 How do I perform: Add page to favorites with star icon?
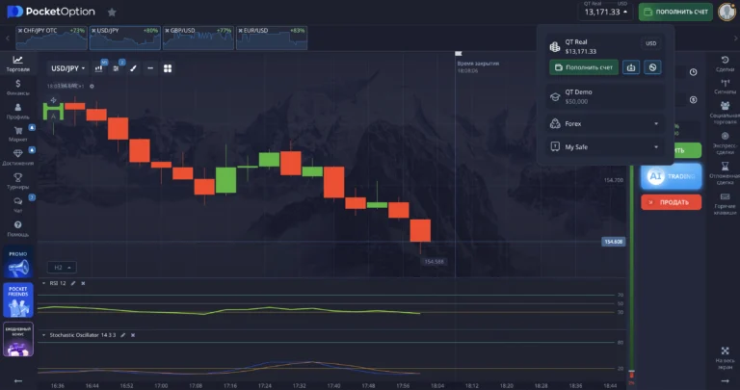tap(112, 13)
